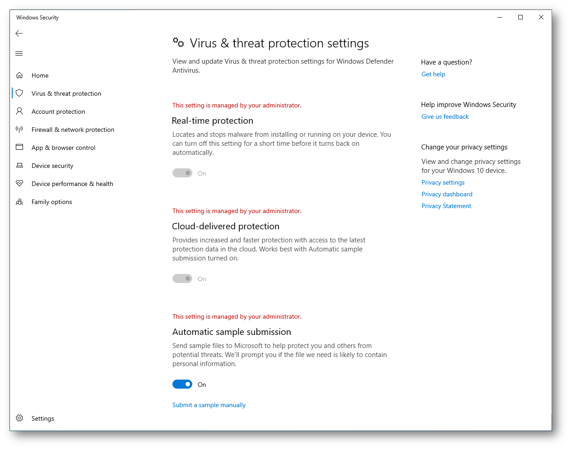Open the Firewall antenna icon
This screenshot has width=571, height=450.
19,129
